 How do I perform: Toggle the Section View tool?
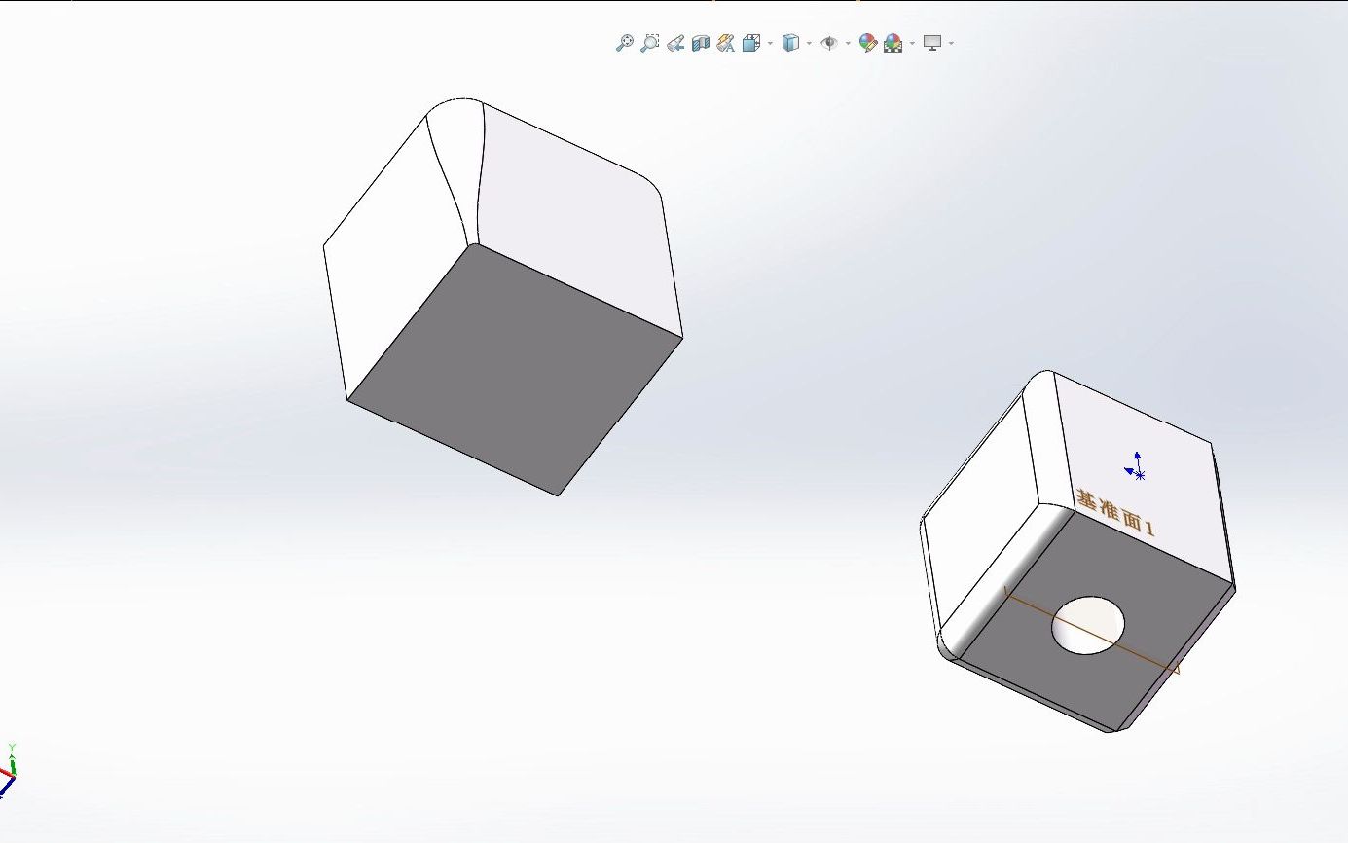(x=701, y=43)
